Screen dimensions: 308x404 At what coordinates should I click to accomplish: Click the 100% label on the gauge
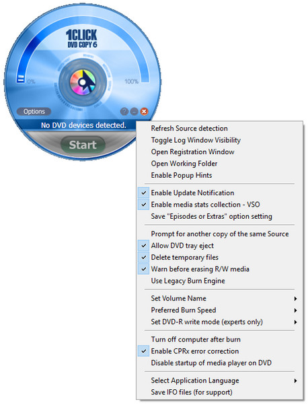[132, 81]
